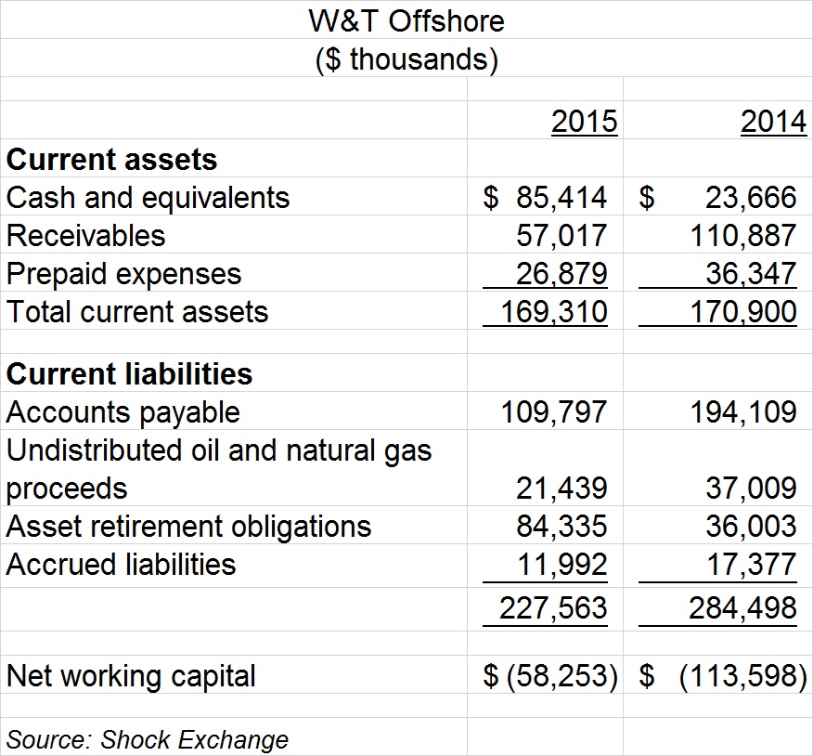
Task: Click the 37,009 proceeds value
Action: point(751,489)
